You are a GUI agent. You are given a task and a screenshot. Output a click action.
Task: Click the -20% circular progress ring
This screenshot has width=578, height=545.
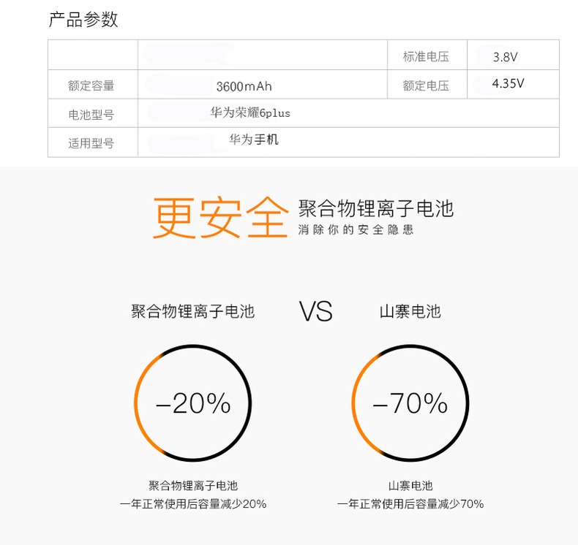pos(192,403)
